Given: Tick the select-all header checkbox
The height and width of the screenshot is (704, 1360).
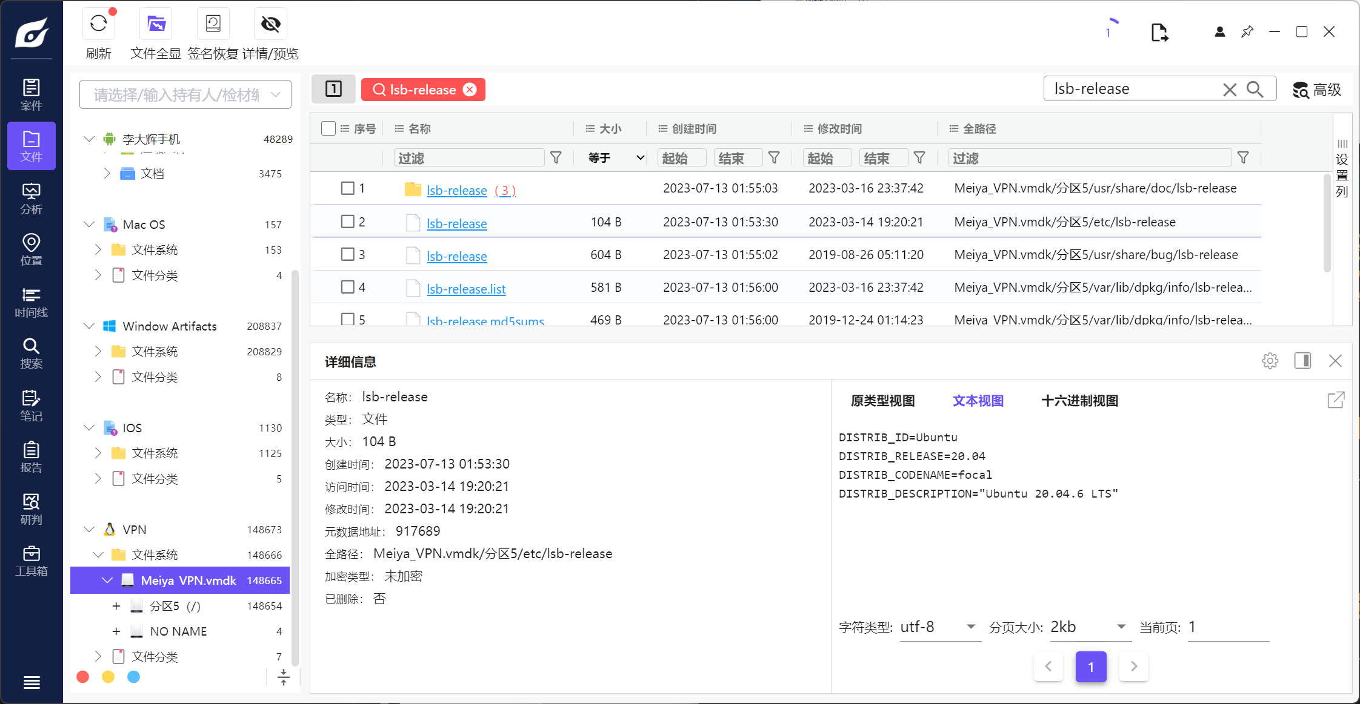Looking at the screenshot, I should click(x=328, y=128).
